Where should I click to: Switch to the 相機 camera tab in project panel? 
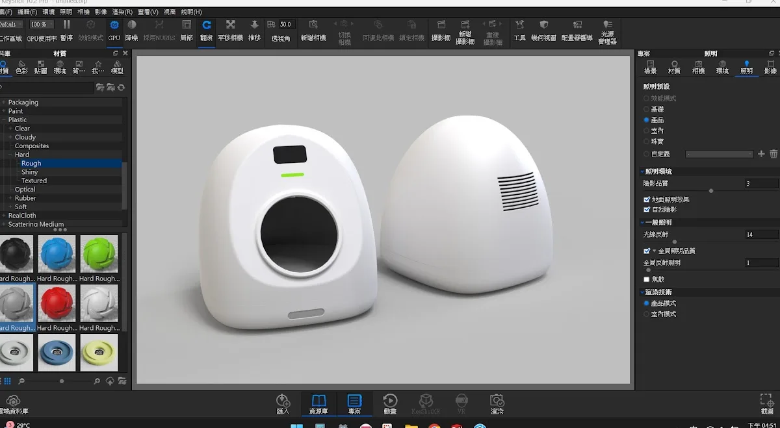(698, 67)
